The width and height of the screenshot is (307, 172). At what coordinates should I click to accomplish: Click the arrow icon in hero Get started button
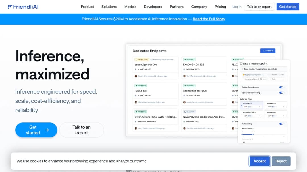(47, 130)
